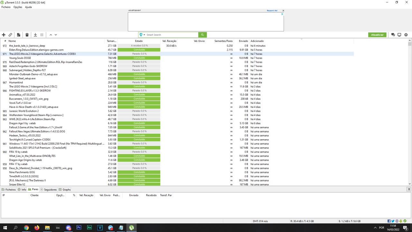
Task: Click the IP column header in peers pane
Action: pyautogui.click(x=14, y=195)
